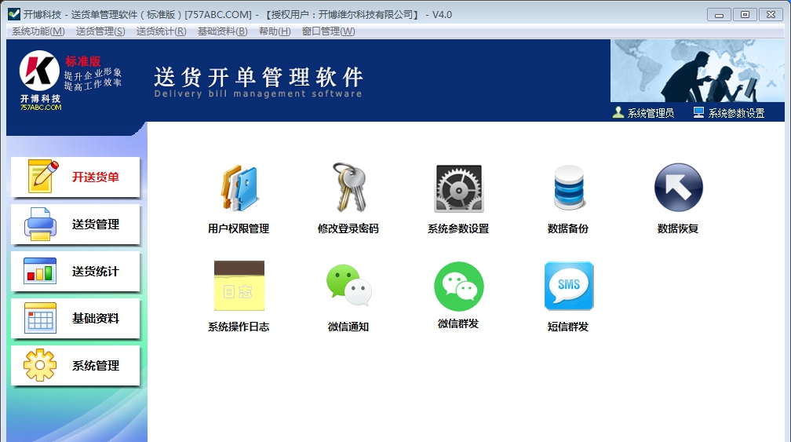Open 修改登录密码 keys icon
The image size is (791, 442).
click(x=348, y=187)
